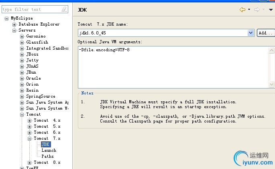Expand the Jetty server node
The image size is (275, 169).
[22, 60]
